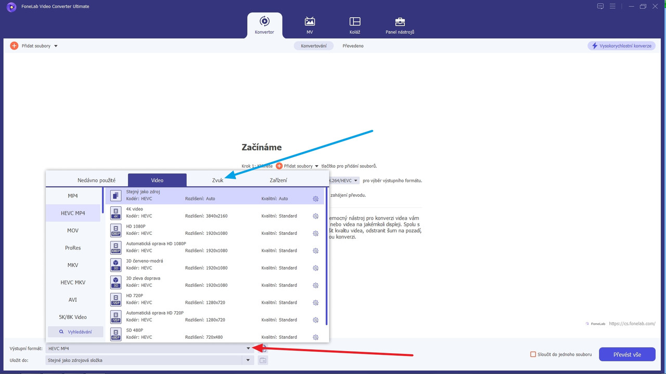Open settings gear for Stejný jako zdroj

[315, 199]
